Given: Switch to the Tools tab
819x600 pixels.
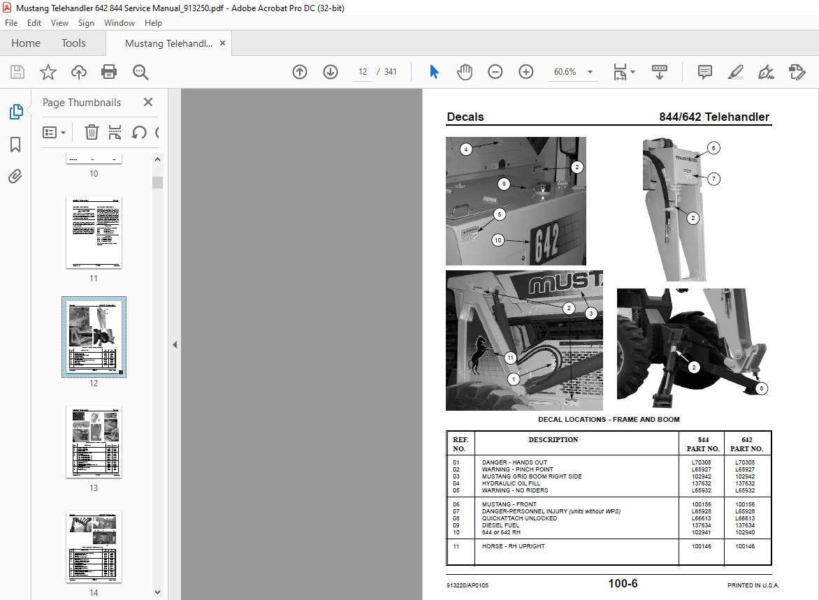Looking at the screenshot, I should point(73,43).
